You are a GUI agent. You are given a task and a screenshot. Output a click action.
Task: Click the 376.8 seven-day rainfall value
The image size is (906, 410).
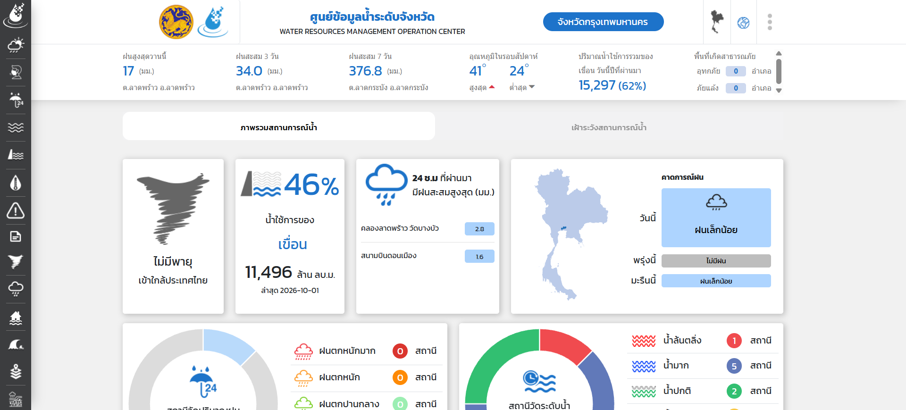365,71
